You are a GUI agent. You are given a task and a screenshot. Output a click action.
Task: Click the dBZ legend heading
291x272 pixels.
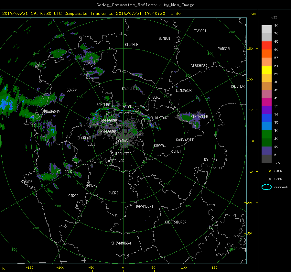click(x=274, y=17)
